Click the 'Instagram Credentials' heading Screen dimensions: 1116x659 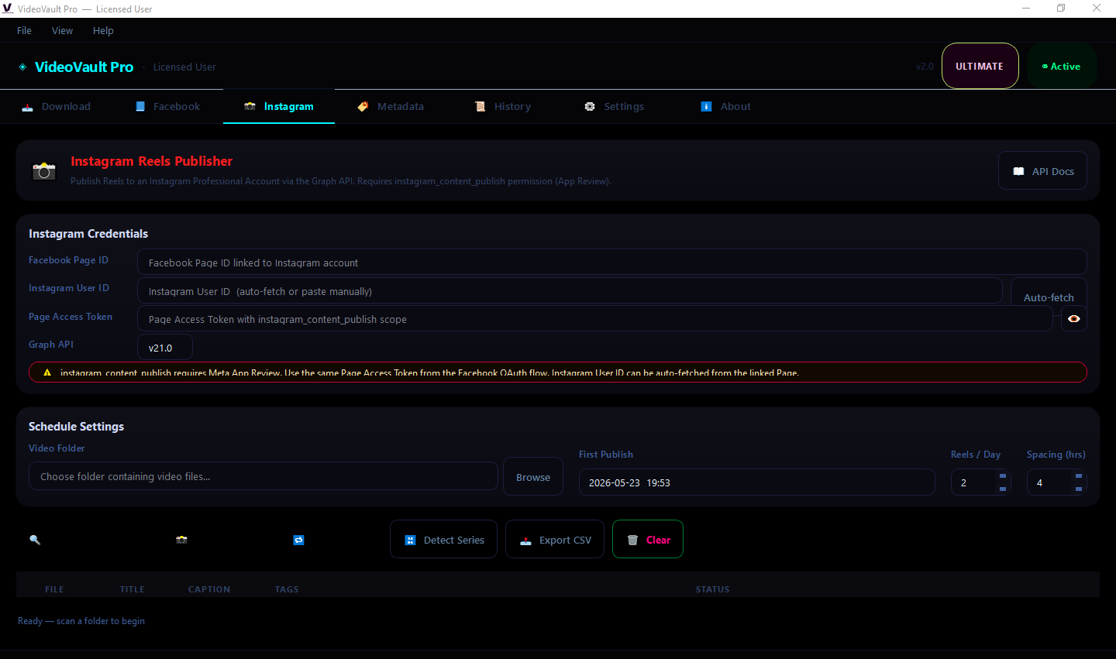88,234
